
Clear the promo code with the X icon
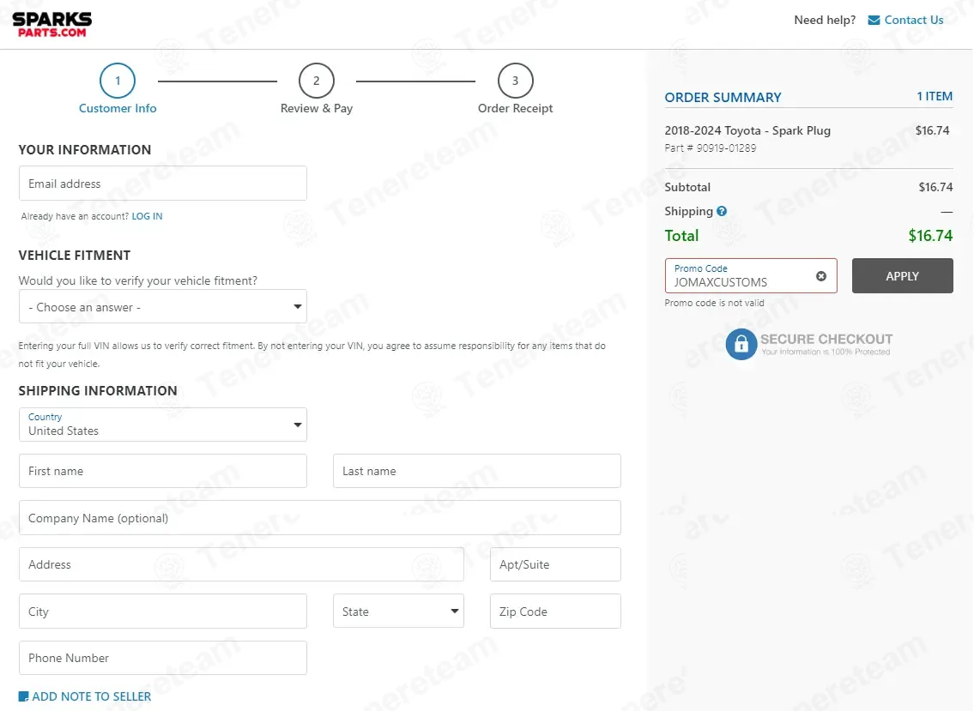click(x=820, y=276)
